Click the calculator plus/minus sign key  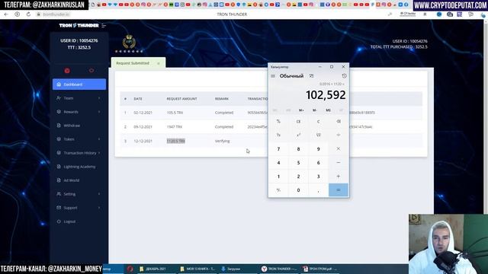click(x=278, y=190)
